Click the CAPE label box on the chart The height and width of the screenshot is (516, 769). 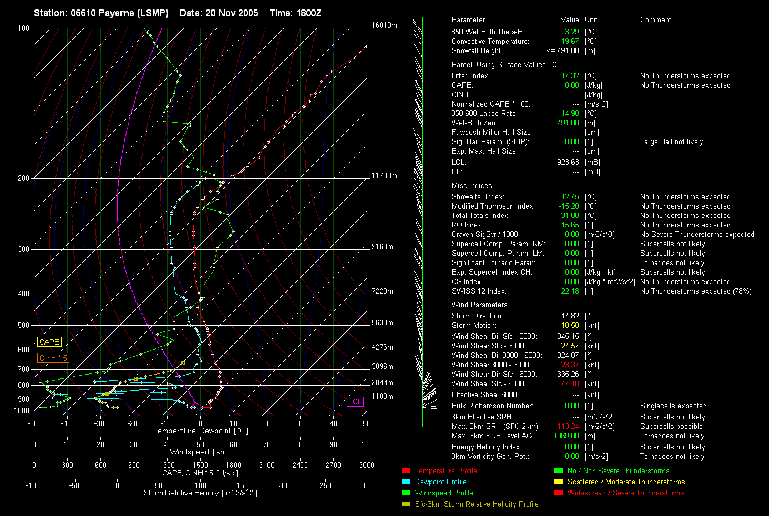(49, 342)
